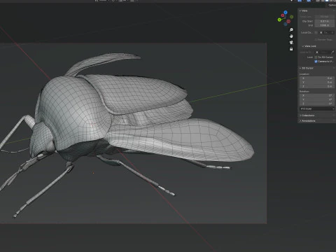Click the zoom view magnifier icon
This screenshot has height=252, width=336.
(291, 29)
